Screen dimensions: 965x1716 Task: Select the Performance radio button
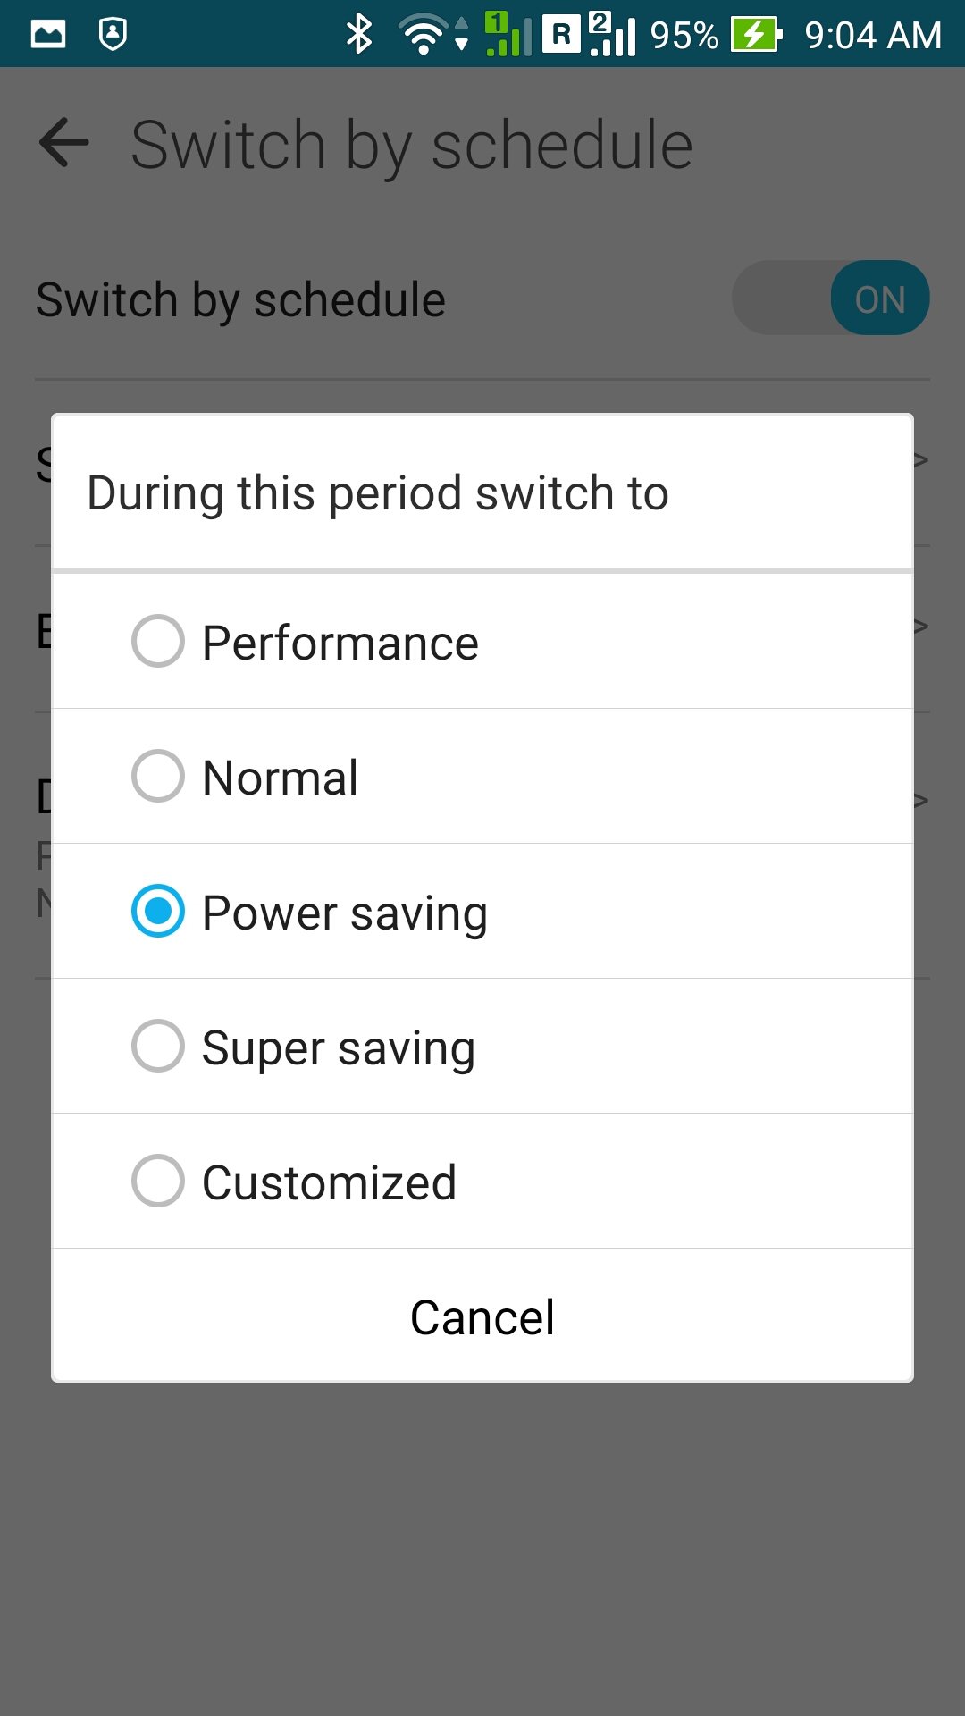158,641
